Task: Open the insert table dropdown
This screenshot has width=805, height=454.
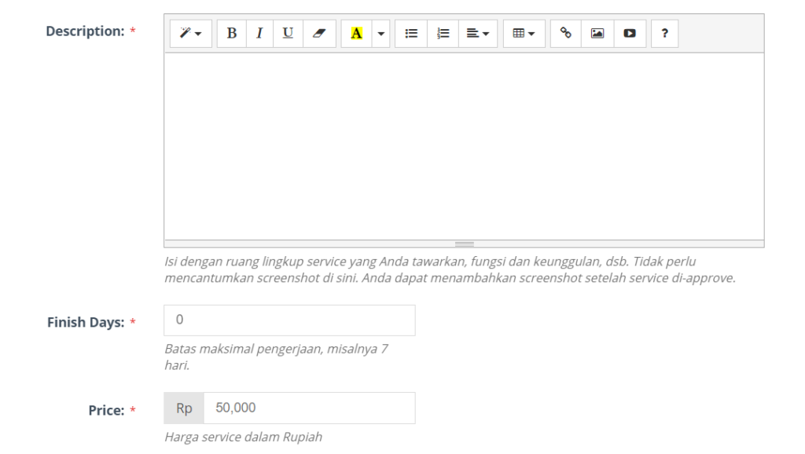Action: tap(524, 33)
